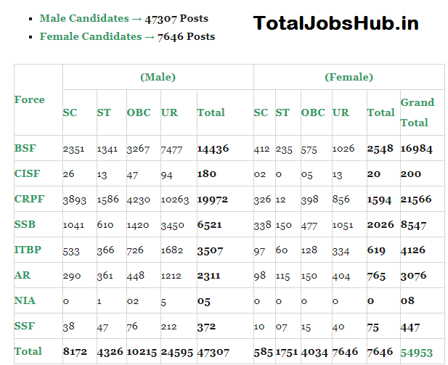Select the (Male) column group header

158,77
